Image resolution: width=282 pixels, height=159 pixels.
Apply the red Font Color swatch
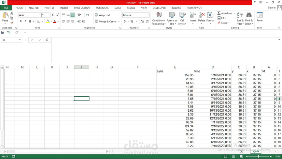pos(55,22)
